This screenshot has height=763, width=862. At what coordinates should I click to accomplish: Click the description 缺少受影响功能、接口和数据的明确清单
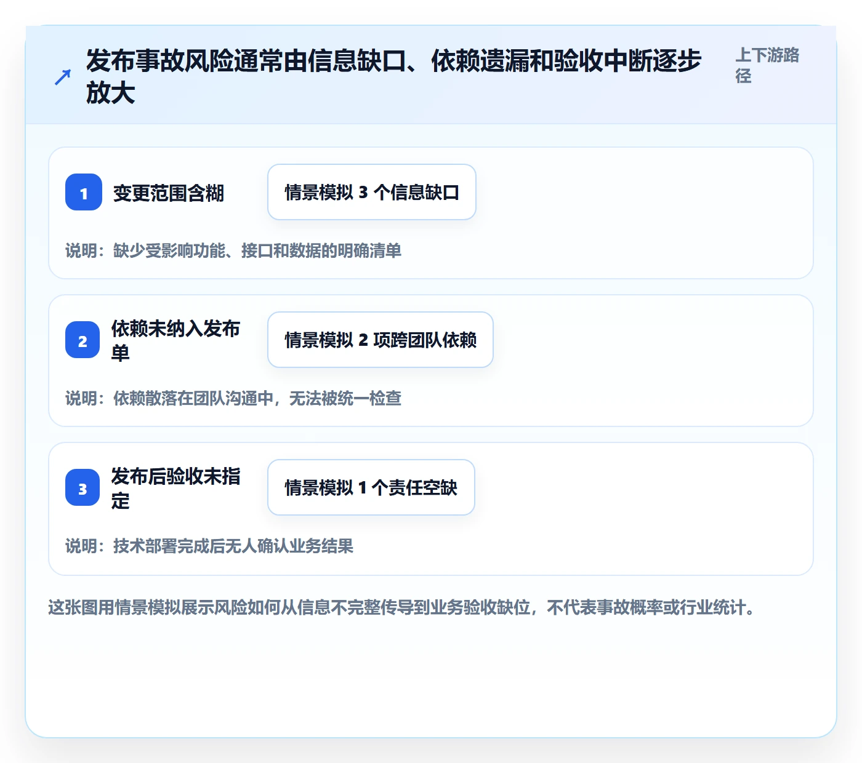[x=233, y=250]
